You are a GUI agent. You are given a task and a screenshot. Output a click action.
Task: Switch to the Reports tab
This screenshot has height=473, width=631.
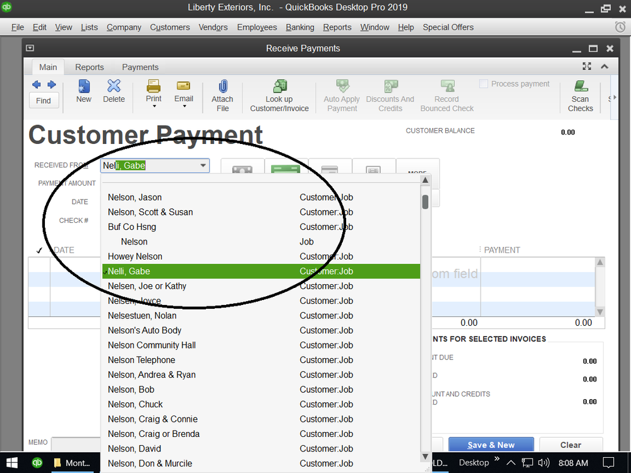coord(89,67)
